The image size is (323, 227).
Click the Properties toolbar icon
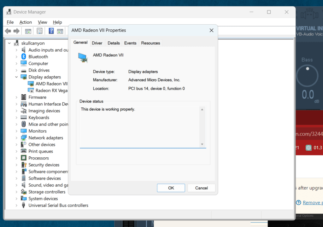pos(39,31)
